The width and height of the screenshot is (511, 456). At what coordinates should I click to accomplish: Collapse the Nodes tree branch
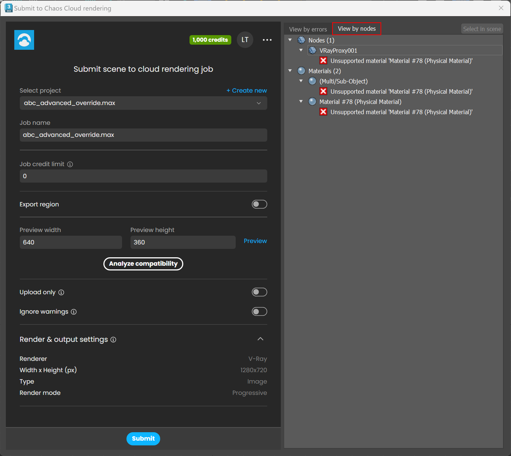tap(290, 40)
